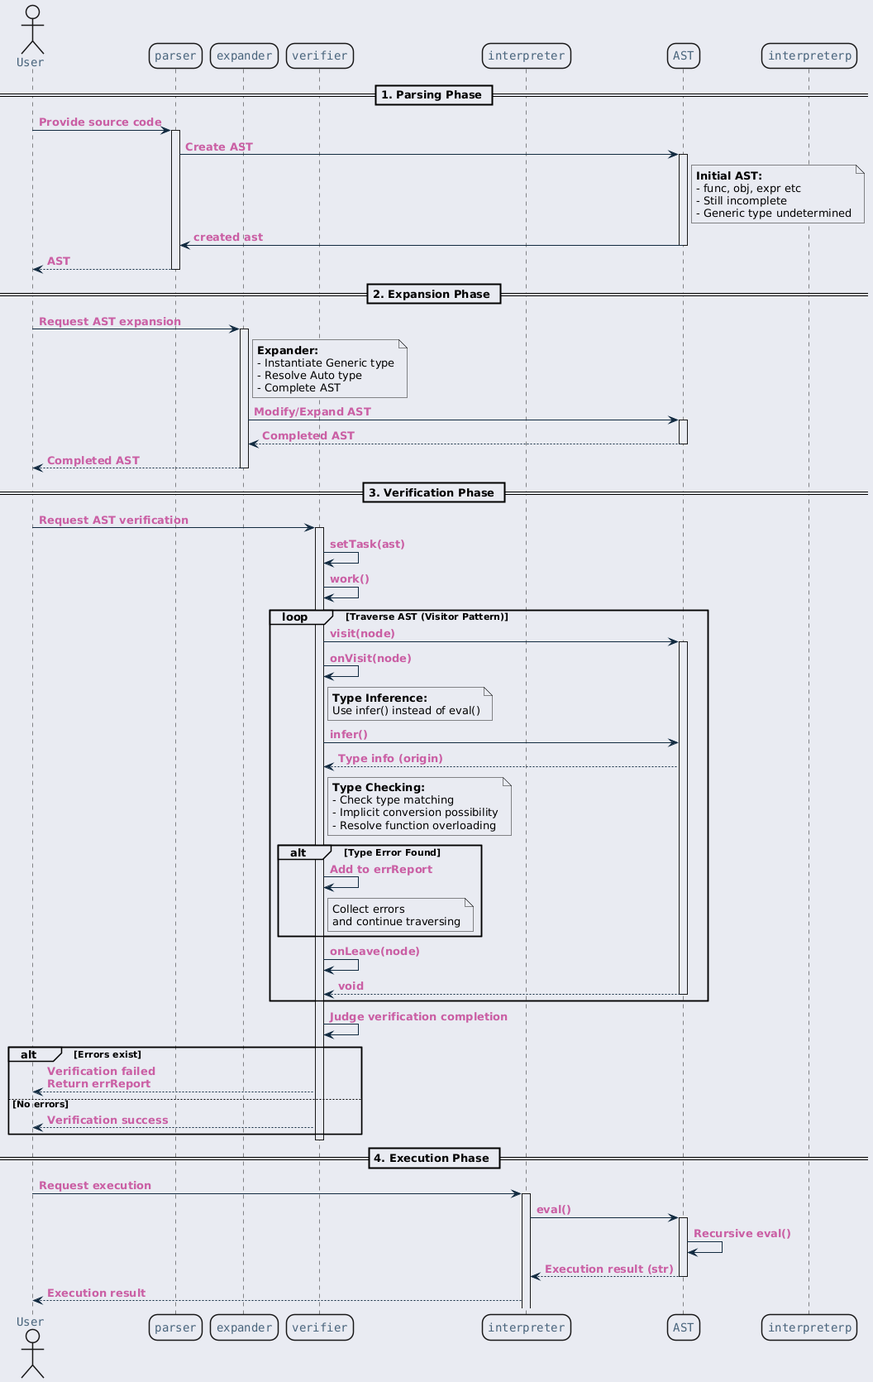The width and height of the screenshot is (873, 1382).
Task: Select the 'eval()' message from interpreter
Action: tap(554, 1210)
